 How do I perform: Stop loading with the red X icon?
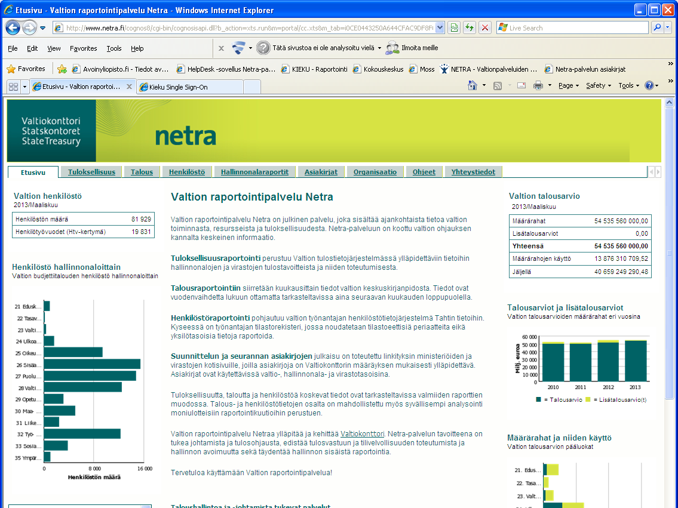(485, 28)
